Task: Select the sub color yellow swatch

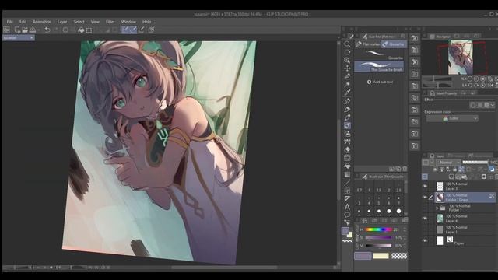Action: click(381, 256)
